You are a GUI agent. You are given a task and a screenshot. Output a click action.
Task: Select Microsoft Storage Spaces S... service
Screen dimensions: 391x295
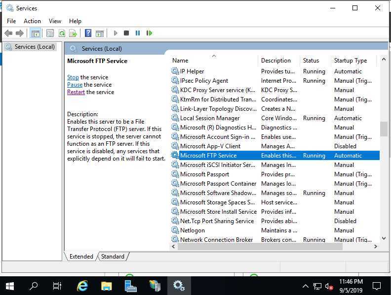pos(217,202)
